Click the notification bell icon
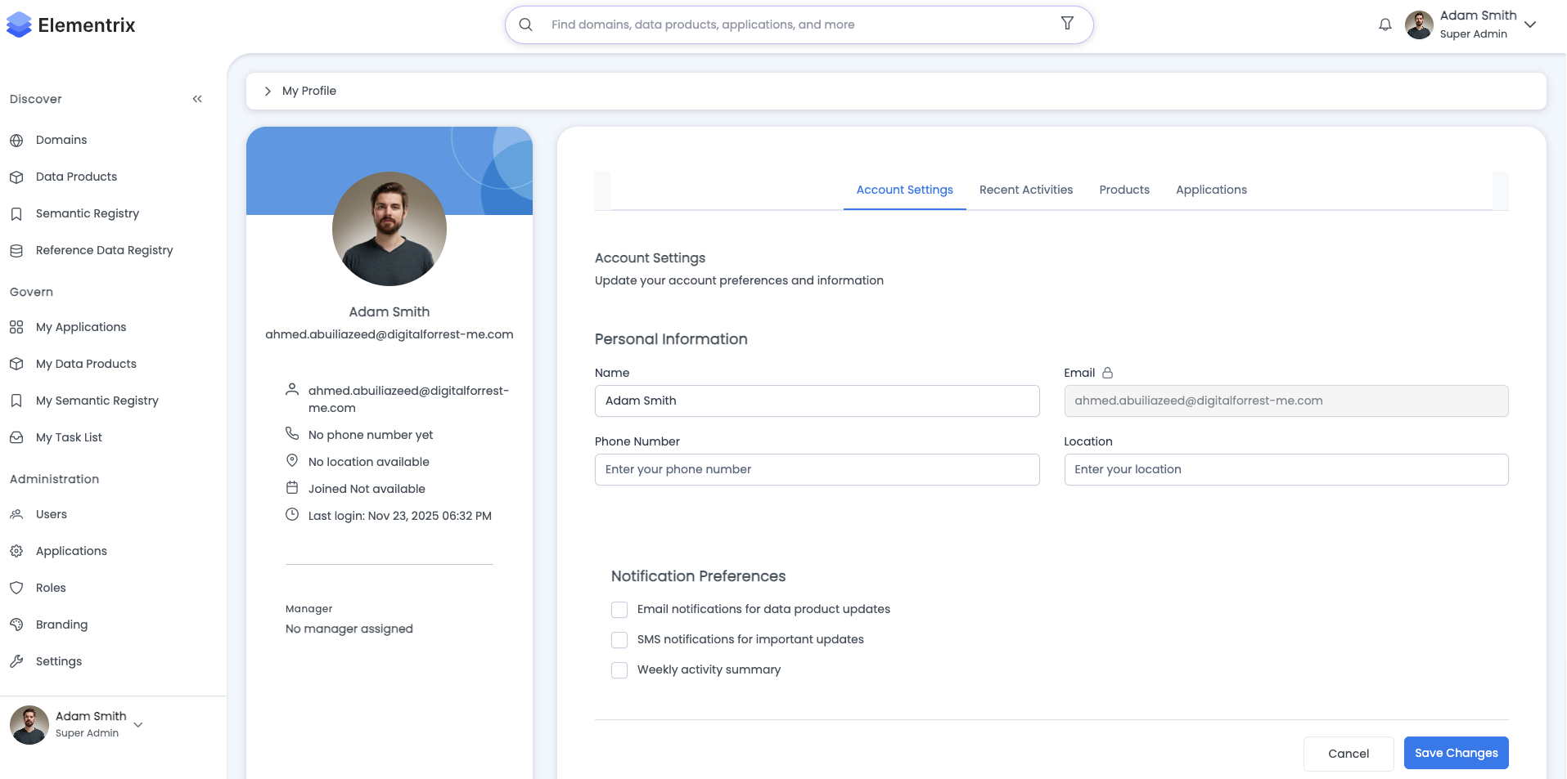 pyautogui.click(x=1385, y=25)
